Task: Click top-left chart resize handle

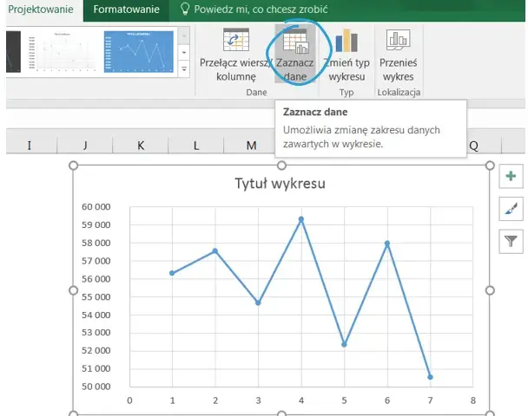Action: (74, 166)
